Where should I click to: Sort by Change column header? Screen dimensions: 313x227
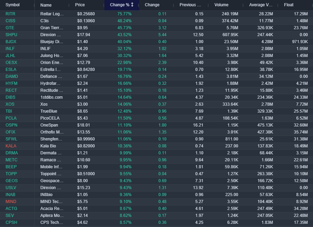[152, 5]
